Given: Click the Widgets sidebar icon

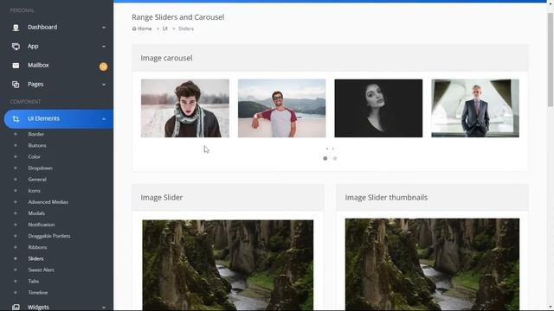Looking at the screenshot, I should pyautogui.click(x=16, y=308).
